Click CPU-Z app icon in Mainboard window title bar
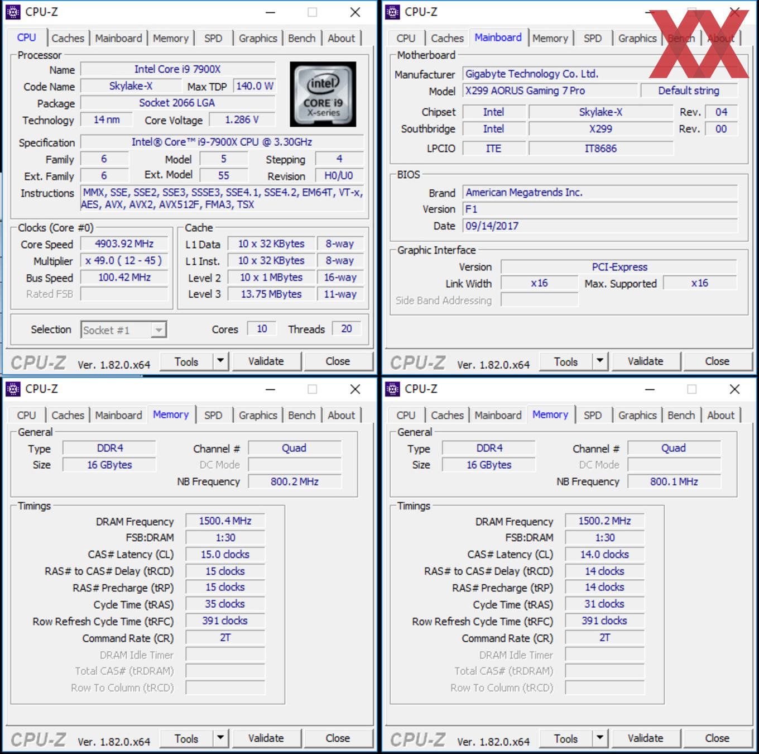Viewport: 759px width, 754px height. pos(392,12)
